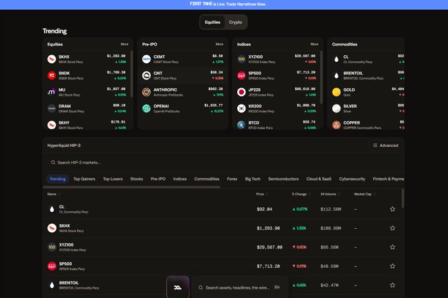
Task: Select the Cybersecurity tab
Action: coord(352,179)
